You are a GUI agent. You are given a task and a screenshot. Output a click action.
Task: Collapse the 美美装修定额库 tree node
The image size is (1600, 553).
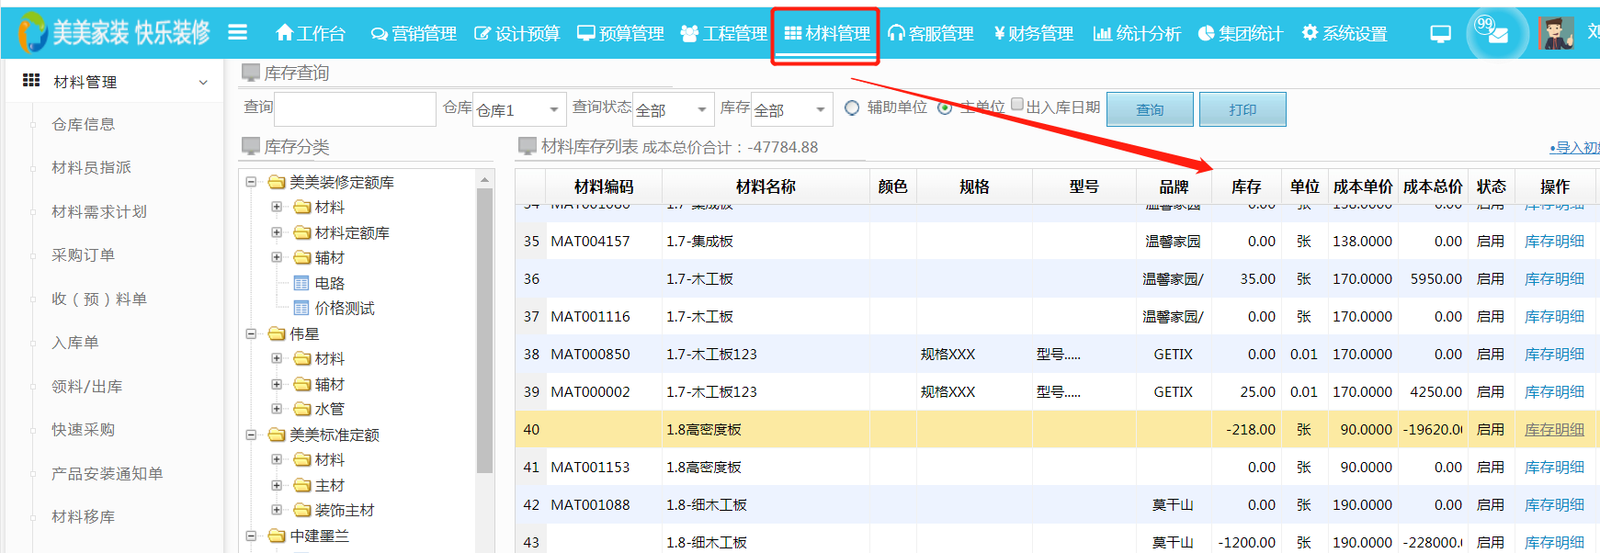251,182
